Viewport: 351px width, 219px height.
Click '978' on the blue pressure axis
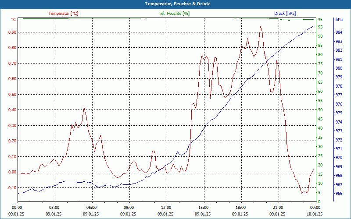339,86
